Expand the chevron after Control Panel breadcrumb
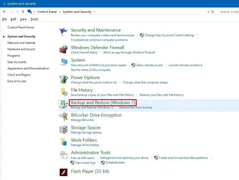 [x=60, y=12]
